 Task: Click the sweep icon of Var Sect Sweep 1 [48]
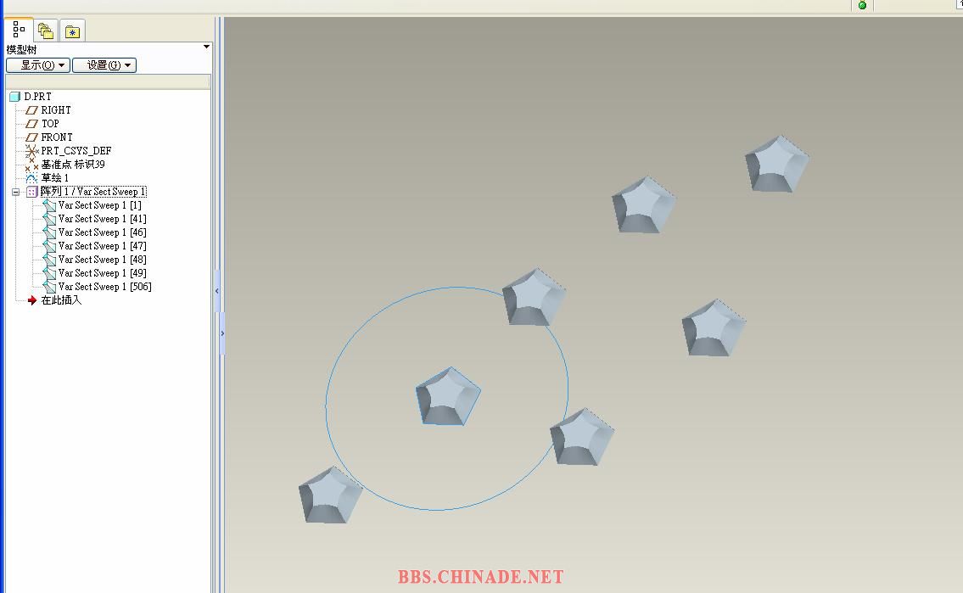click(49, 260)
